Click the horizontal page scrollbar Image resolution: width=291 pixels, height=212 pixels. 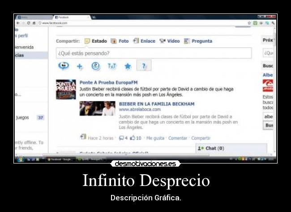click(x=126, y=155)
